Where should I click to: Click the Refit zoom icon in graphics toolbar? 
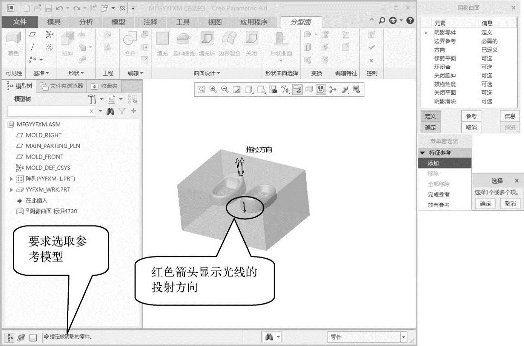[x=201, y=90]
